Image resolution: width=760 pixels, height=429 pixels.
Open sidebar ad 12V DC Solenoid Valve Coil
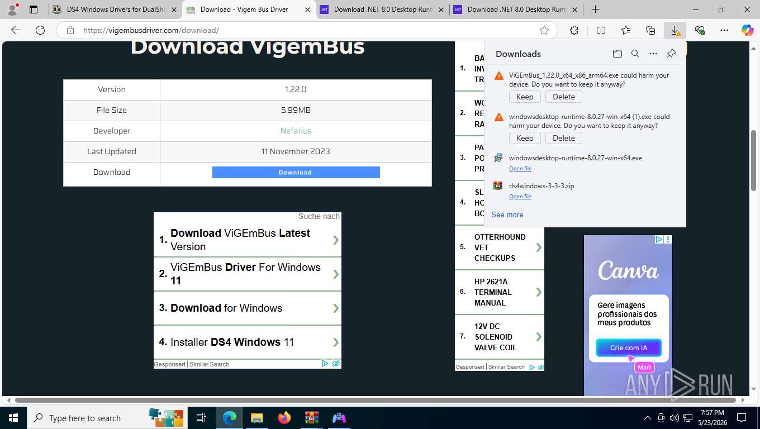(500, 337)
